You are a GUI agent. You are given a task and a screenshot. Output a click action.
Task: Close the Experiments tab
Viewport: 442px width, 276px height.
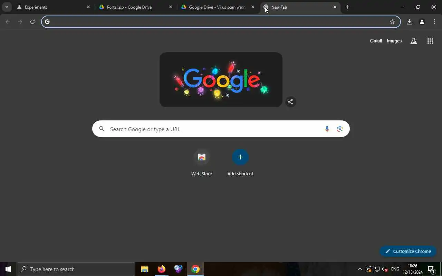coord(88,7)
